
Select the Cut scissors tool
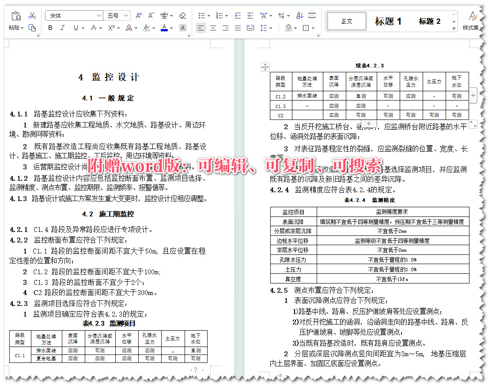pyautogui.click(x=32, y=15)
